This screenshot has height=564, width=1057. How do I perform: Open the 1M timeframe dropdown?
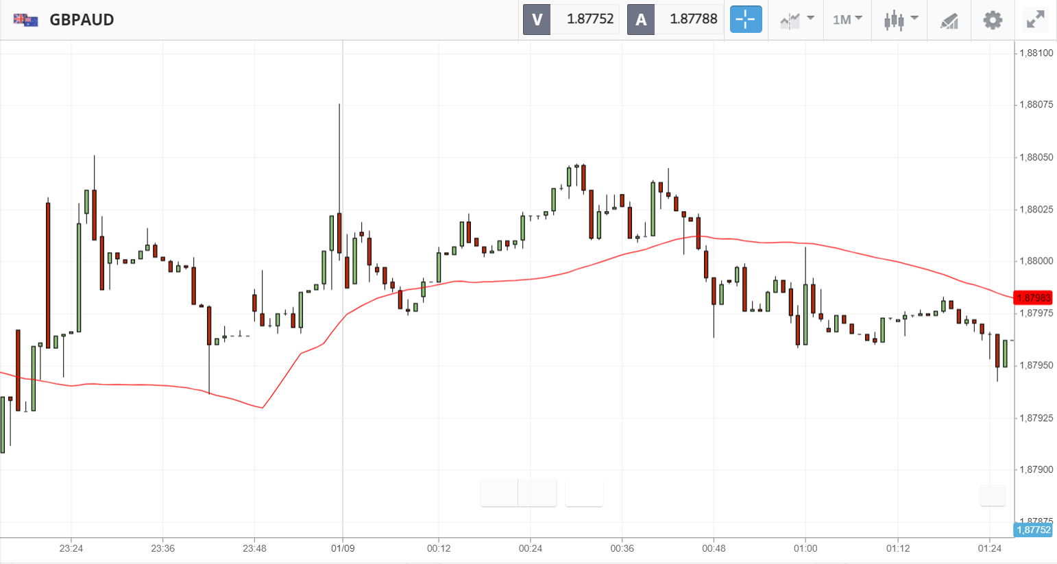tap(847, 19)
